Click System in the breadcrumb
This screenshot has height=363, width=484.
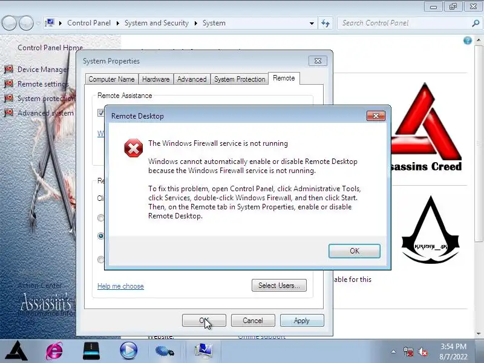click(x=214, y=23)
